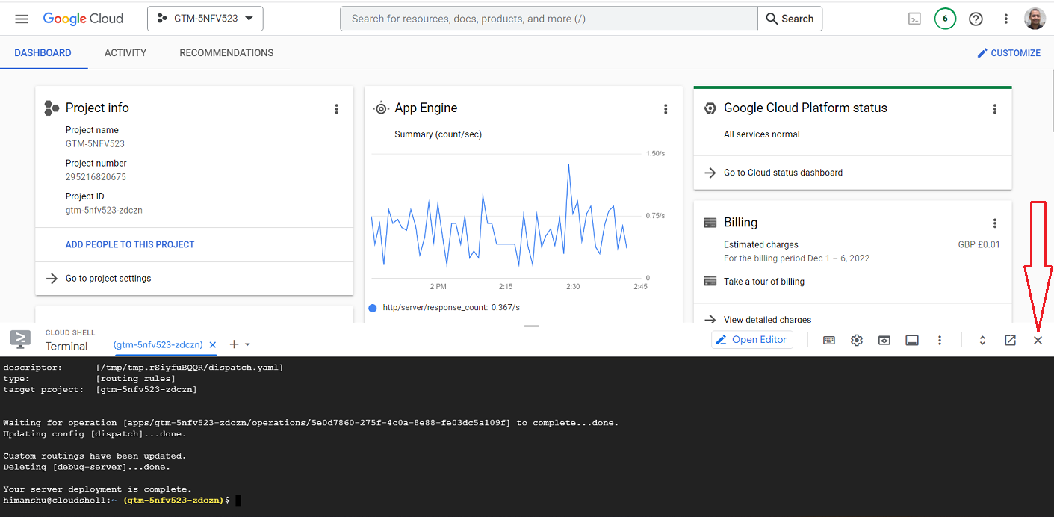Activate Cloud Shell from top bar
This screenshot has width=1054, height=517.
[x=914, y=19]
